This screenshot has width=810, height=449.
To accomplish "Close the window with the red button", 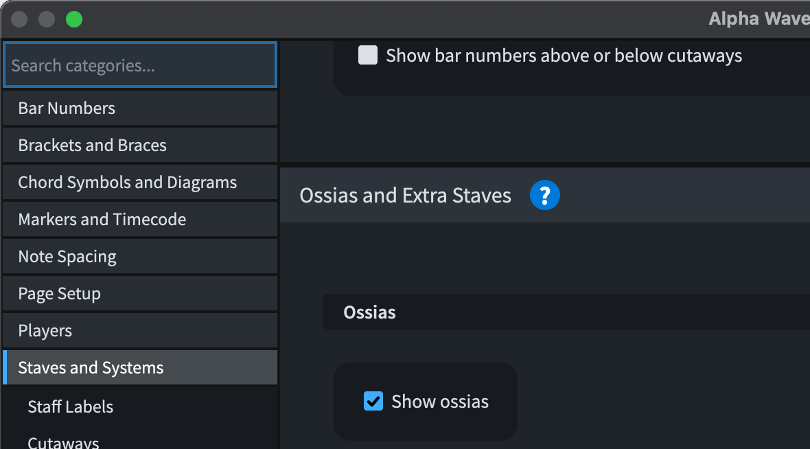I will (x=19, y=19).
